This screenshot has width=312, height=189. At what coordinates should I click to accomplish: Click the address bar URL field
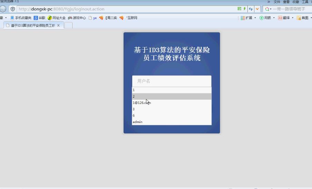pyautogui.click(x=127, y=9)
